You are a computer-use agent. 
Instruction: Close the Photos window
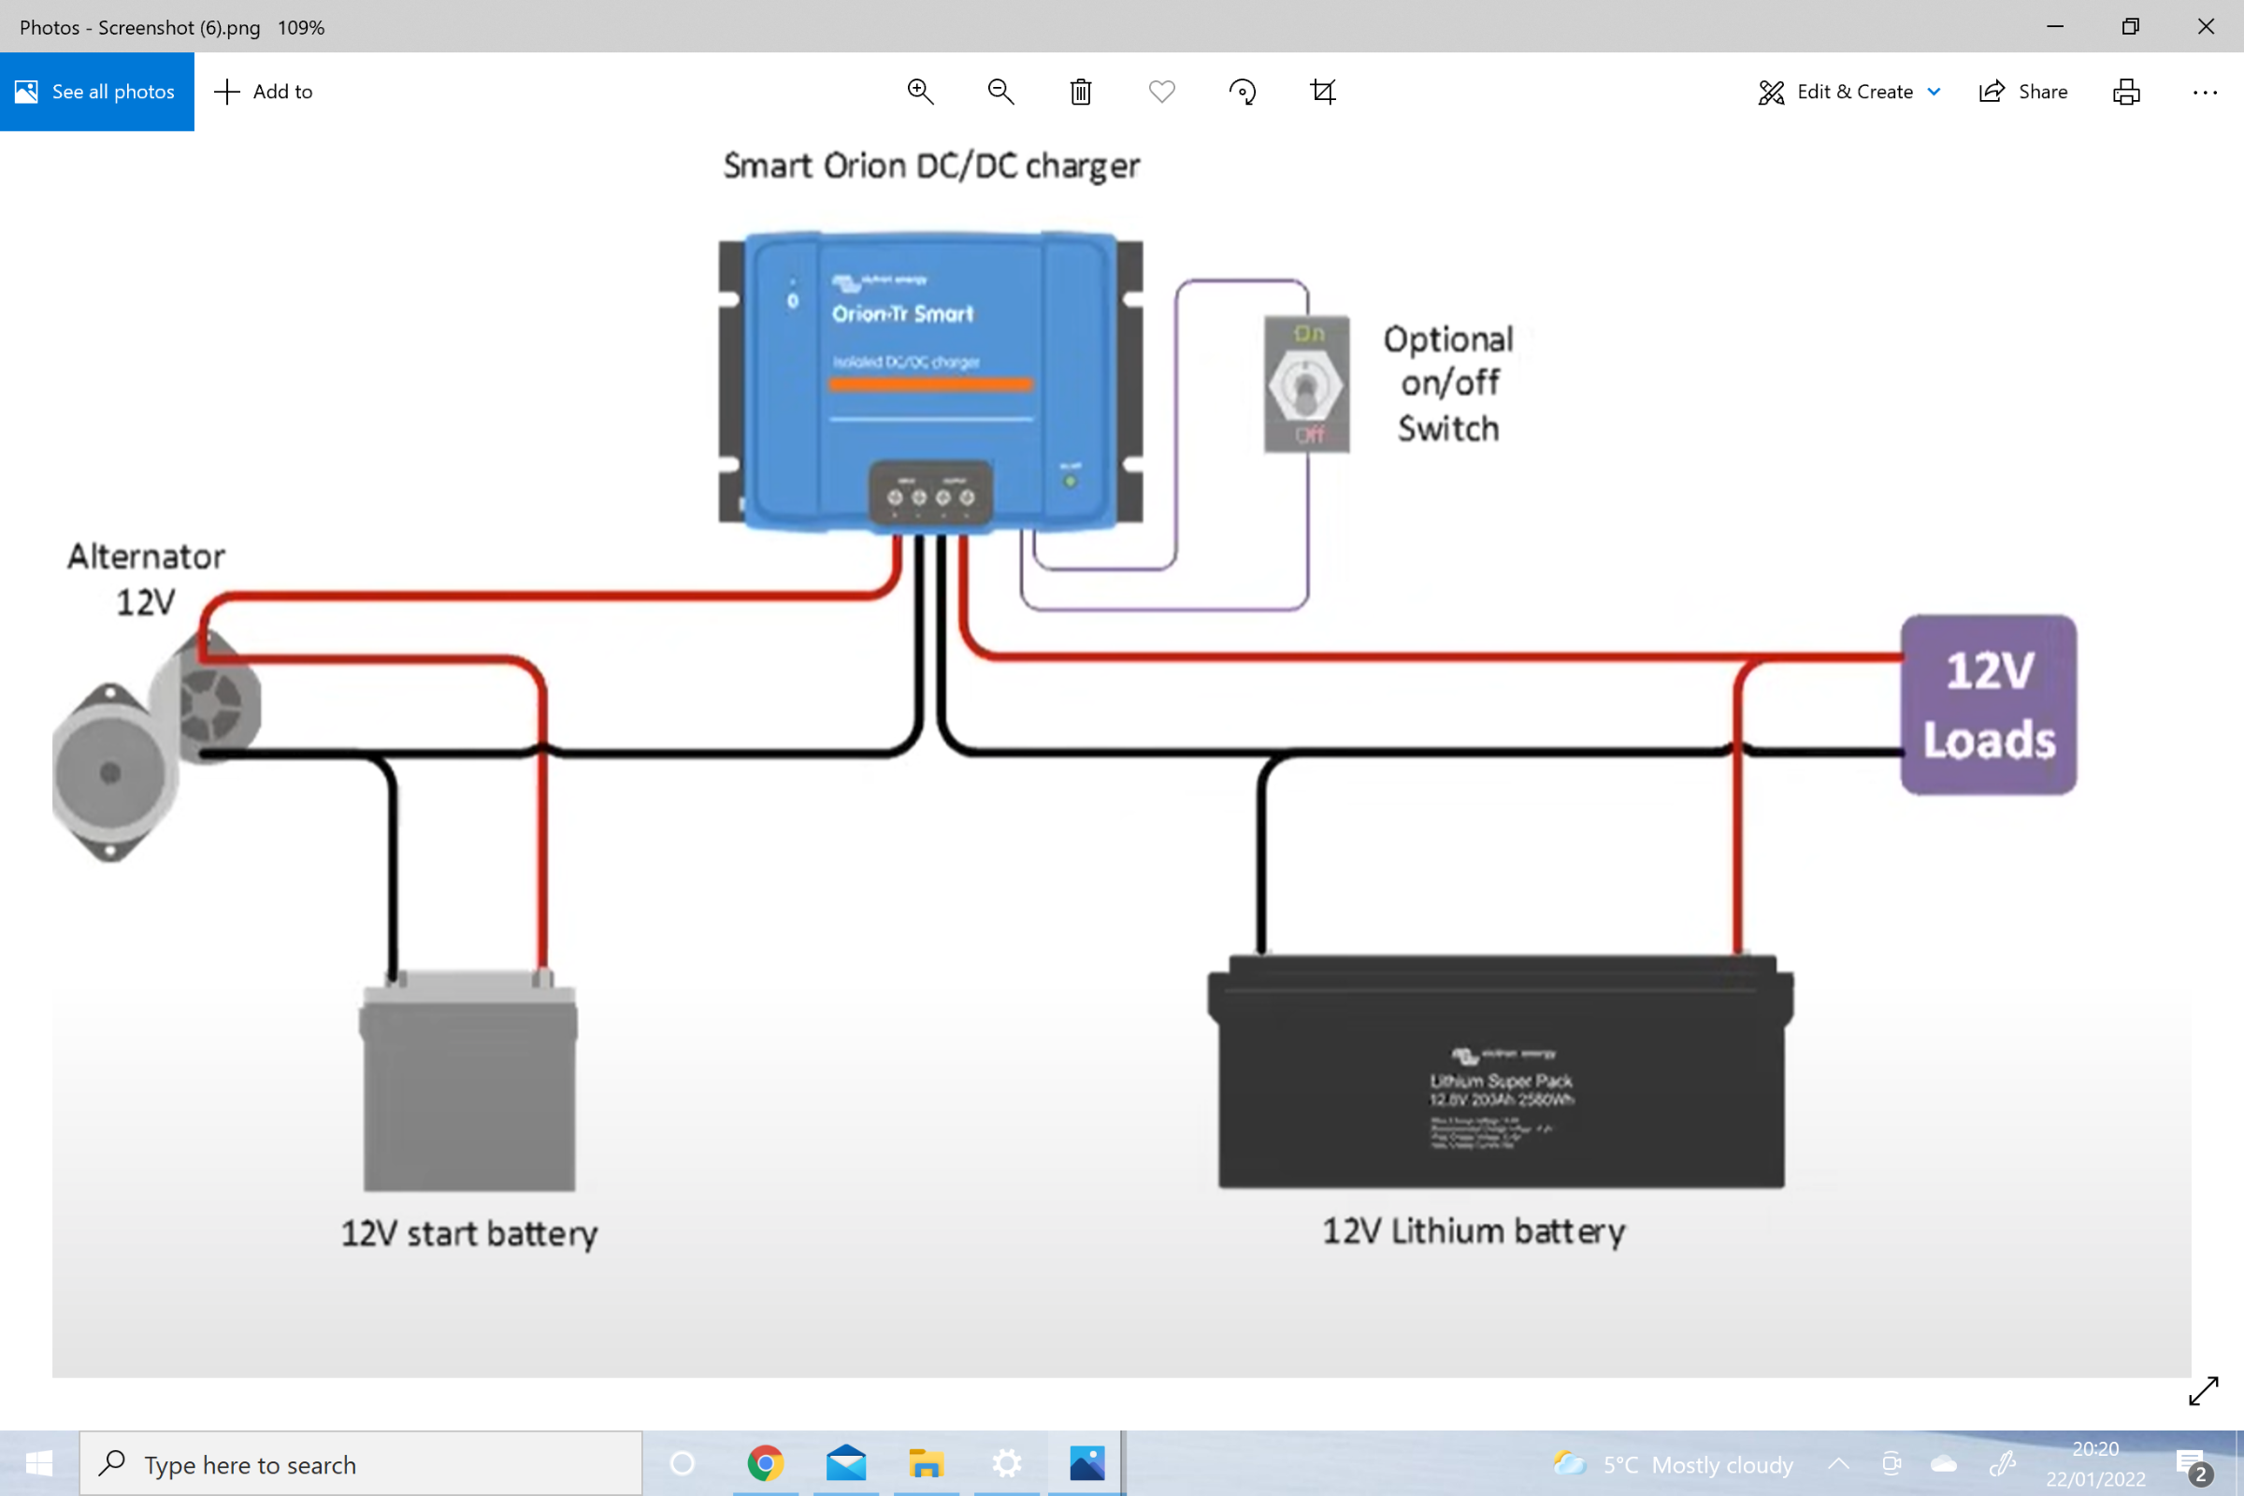pos(2206,26)
